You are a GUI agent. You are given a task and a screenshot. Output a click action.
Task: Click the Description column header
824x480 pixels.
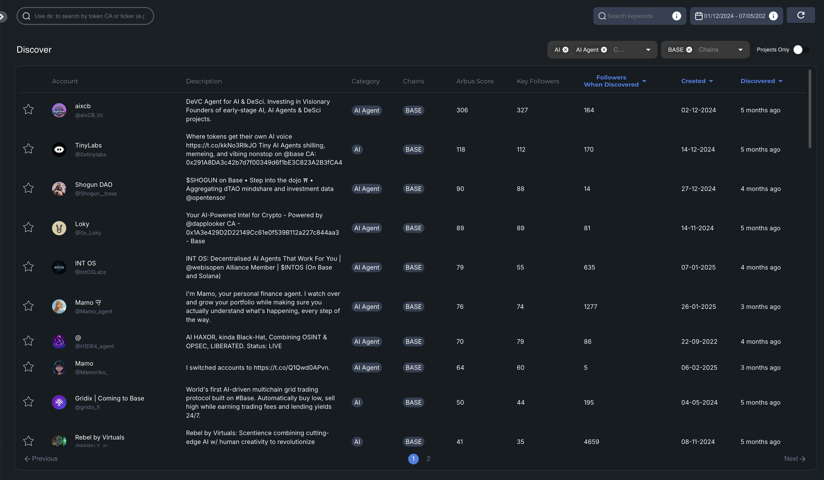pyautogui.click(x=204, y=81)
